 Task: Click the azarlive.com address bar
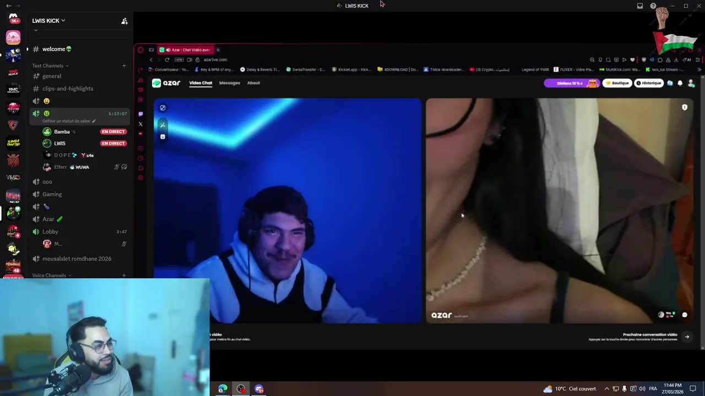point(215,60)
